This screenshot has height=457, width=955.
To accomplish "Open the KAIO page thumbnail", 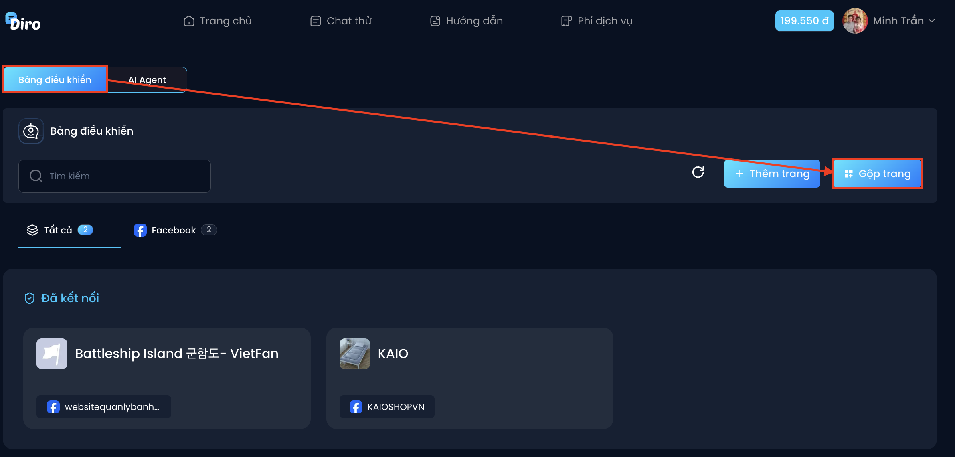I will (x=354, y=354).
